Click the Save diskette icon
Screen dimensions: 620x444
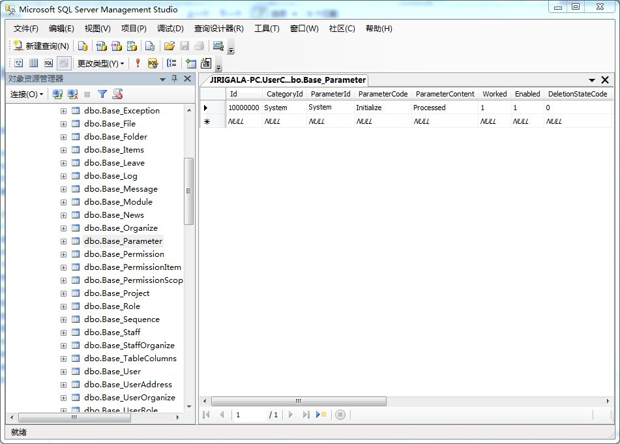point(185,46)
